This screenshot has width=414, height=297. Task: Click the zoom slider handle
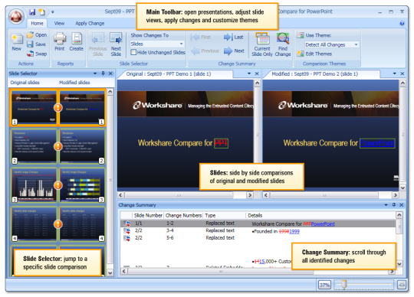click(x=344, y=285)
